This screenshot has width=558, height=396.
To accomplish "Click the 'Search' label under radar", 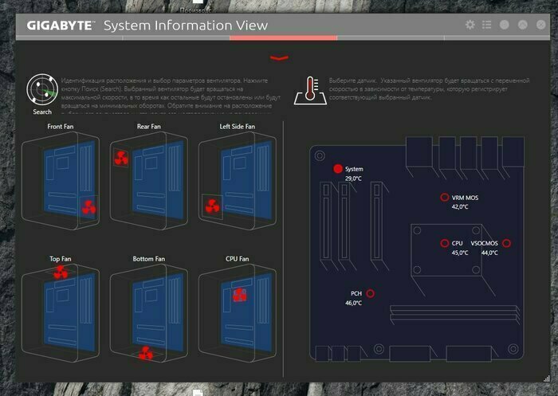I will [42, 112].
